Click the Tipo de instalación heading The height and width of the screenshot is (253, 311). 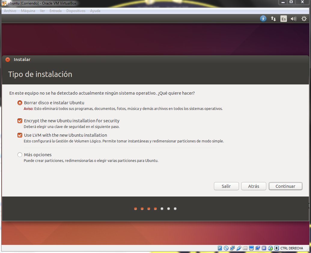point(40,74)
